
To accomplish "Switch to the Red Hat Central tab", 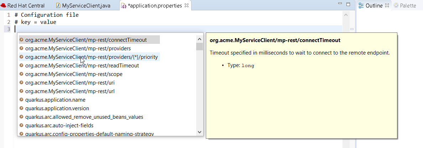I will [23, 5].
